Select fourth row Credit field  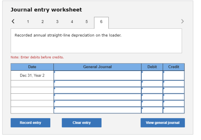[x=174, y=97]
